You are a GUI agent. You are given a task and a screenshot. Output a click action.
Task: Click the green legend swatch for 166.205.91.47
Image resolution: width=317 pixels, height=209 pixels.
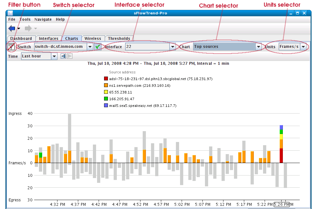[106, 99]
